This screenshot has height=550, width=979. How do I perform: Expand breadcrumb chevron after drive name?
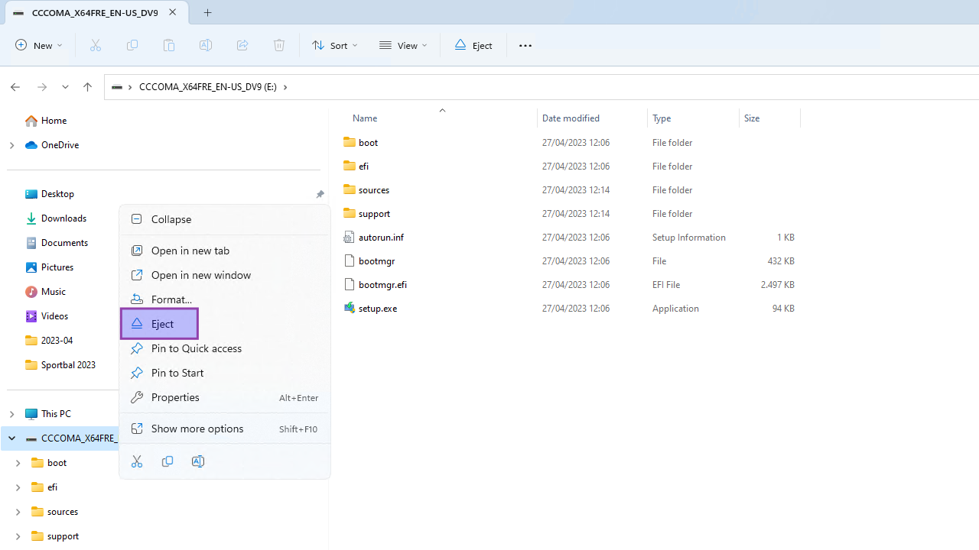[x=285, y=87]
